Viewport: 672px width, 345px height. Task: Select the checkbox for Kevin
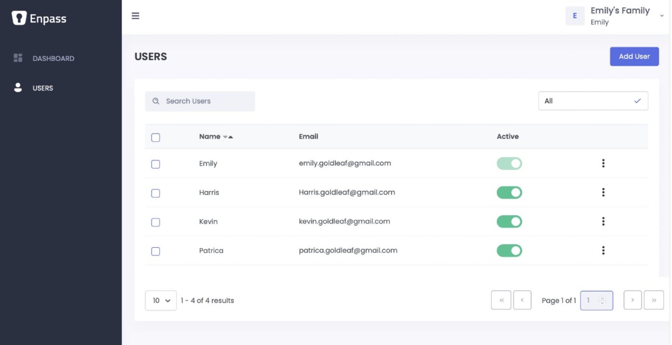[156, 222]
